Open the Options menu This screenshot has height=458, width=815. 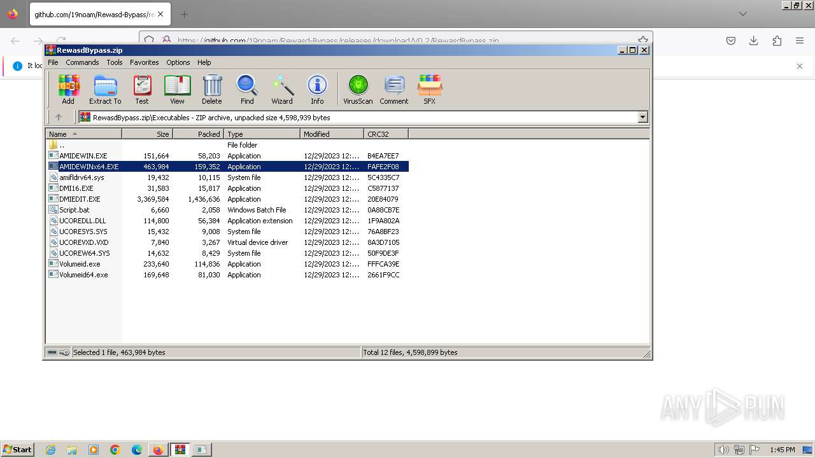coord(178,62)
